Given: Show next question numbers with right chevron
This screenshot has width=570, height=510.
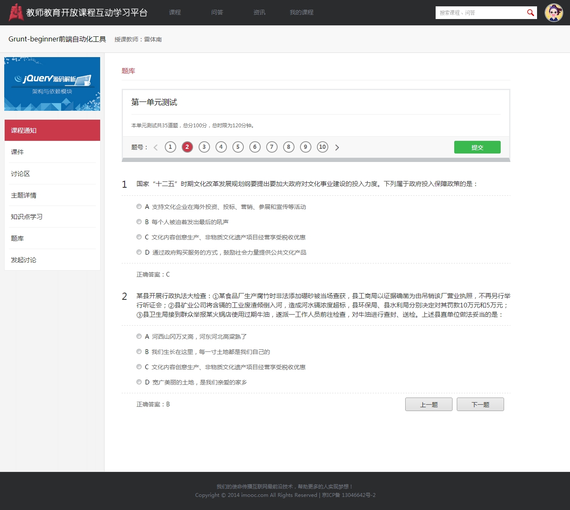Looking at the screenshot, I should tap(337, 148).
